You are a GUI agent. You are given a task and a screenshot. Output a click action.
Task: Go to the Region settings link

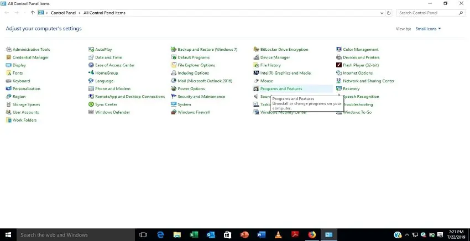click(x=19, y=97)
